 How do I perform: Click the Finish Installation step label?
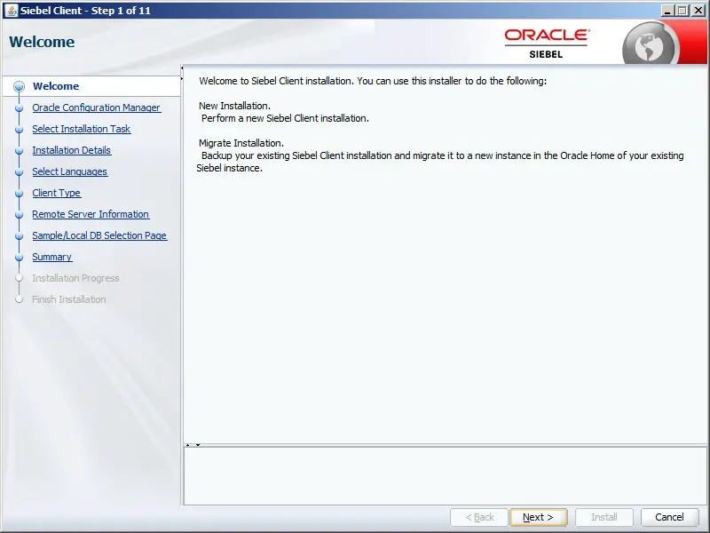click(x=69, y=299)
